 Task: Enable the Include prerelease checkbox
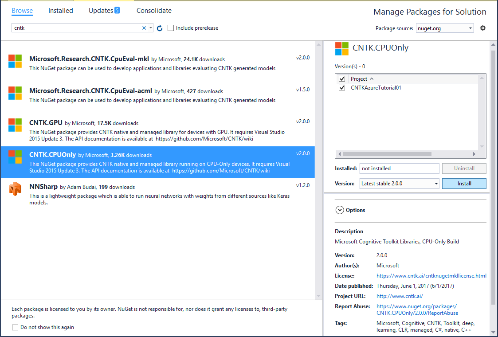click(171, 27)
